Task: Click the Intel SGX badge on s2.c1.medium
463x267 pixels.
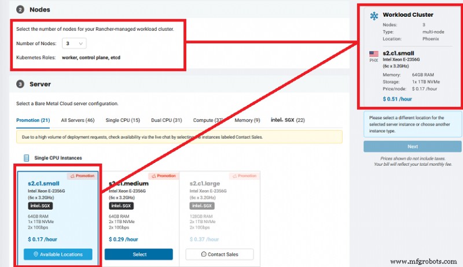Action: [121, 206]
